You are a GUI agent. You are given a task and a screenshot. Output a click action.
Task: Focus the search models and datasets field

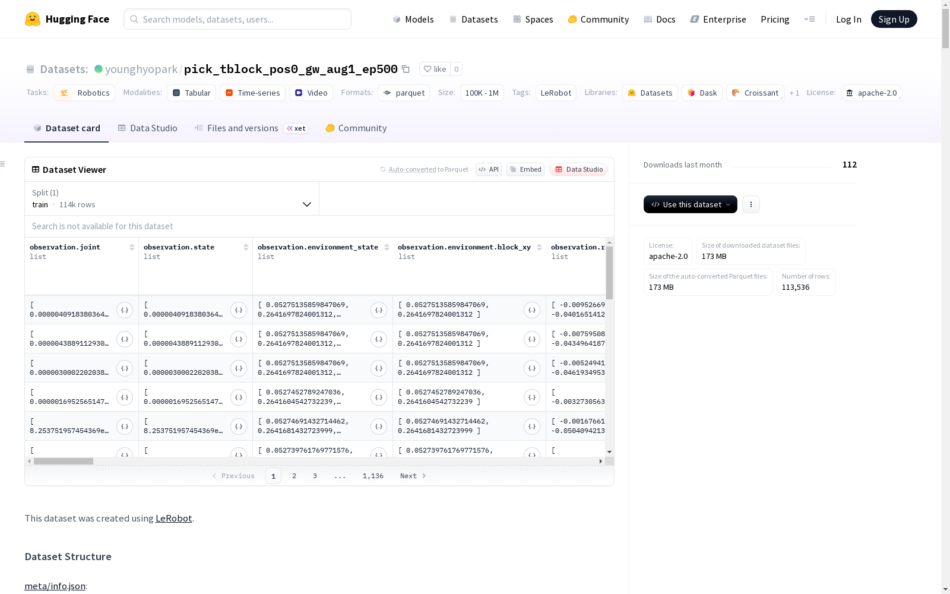click(x=237, y=19)
